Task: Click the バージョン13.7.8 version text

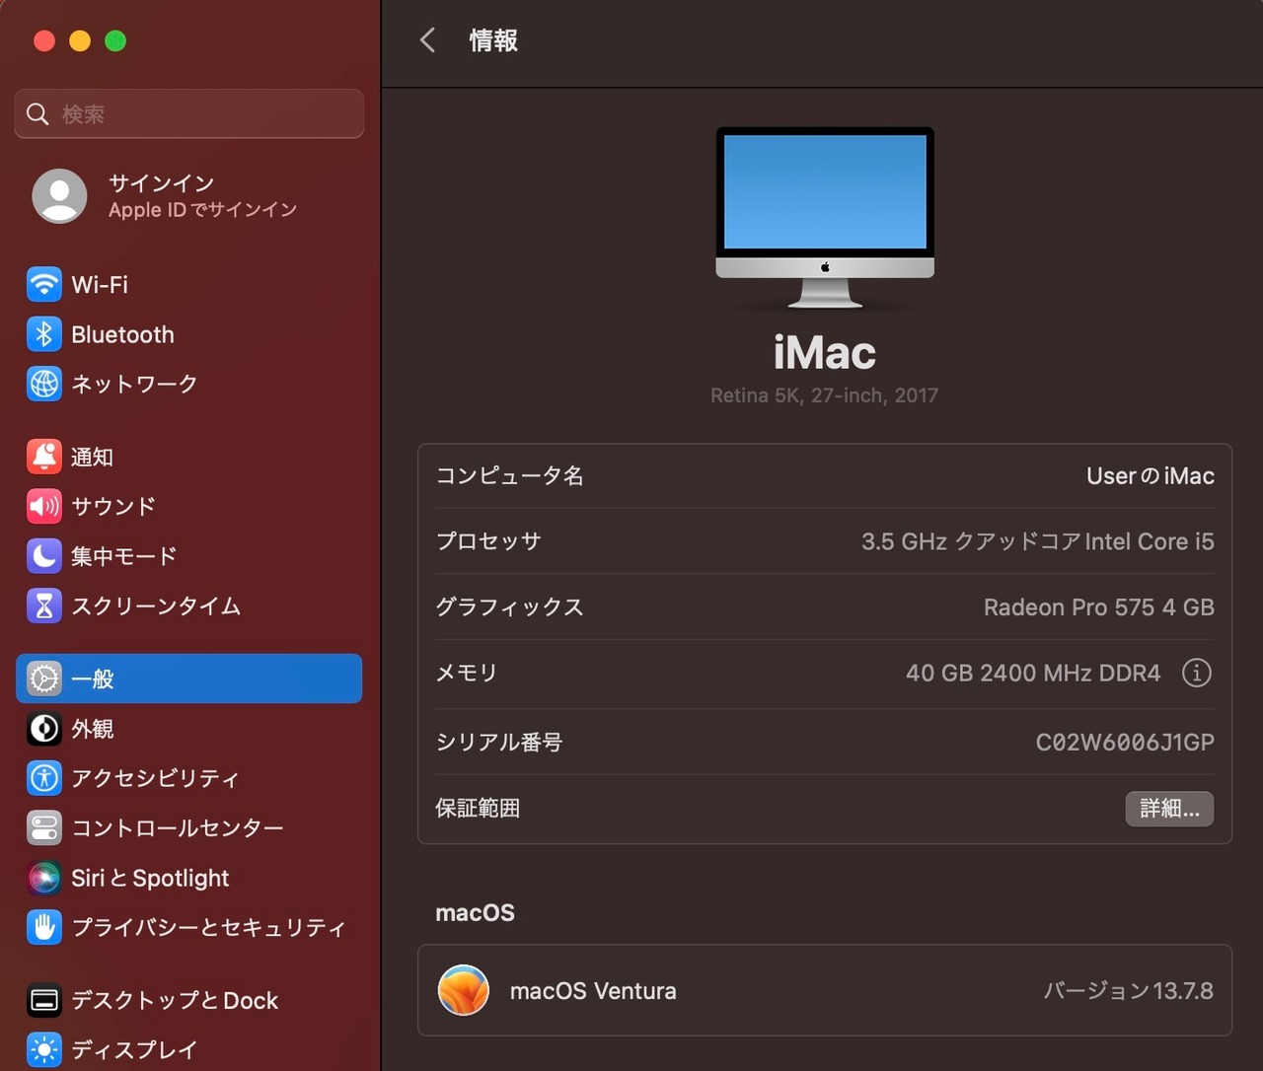Action: point(1129,991)
